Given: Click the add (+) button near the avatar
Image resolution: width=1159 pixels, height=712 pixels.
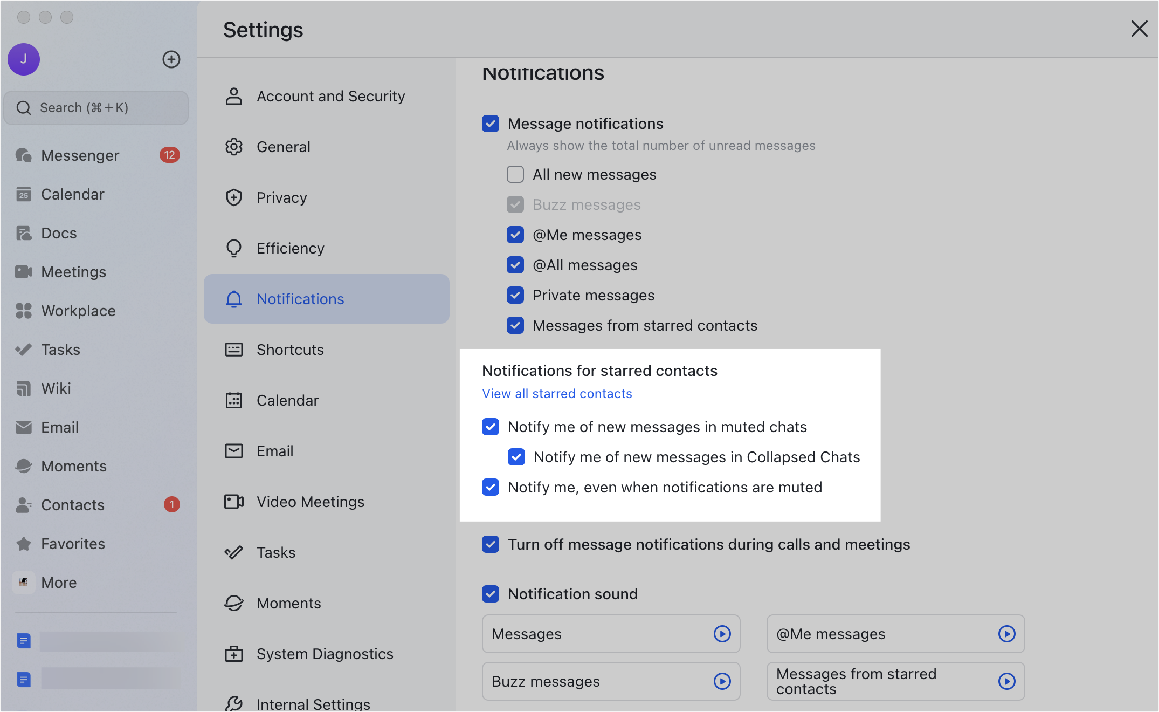Looking at the screenshot, I should pyautogui.click(x=171, y=59).
